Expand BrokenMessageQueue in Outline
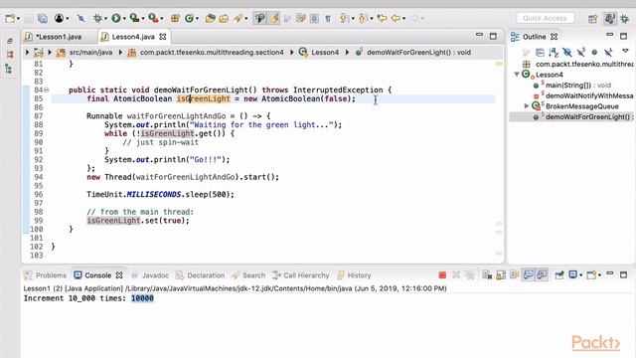 [527, 106]
